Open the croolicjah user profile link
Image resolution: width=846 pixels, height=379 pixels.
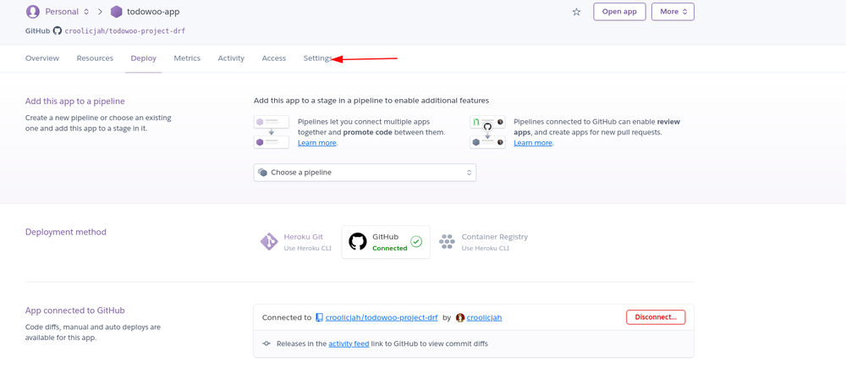pos(484,317)
